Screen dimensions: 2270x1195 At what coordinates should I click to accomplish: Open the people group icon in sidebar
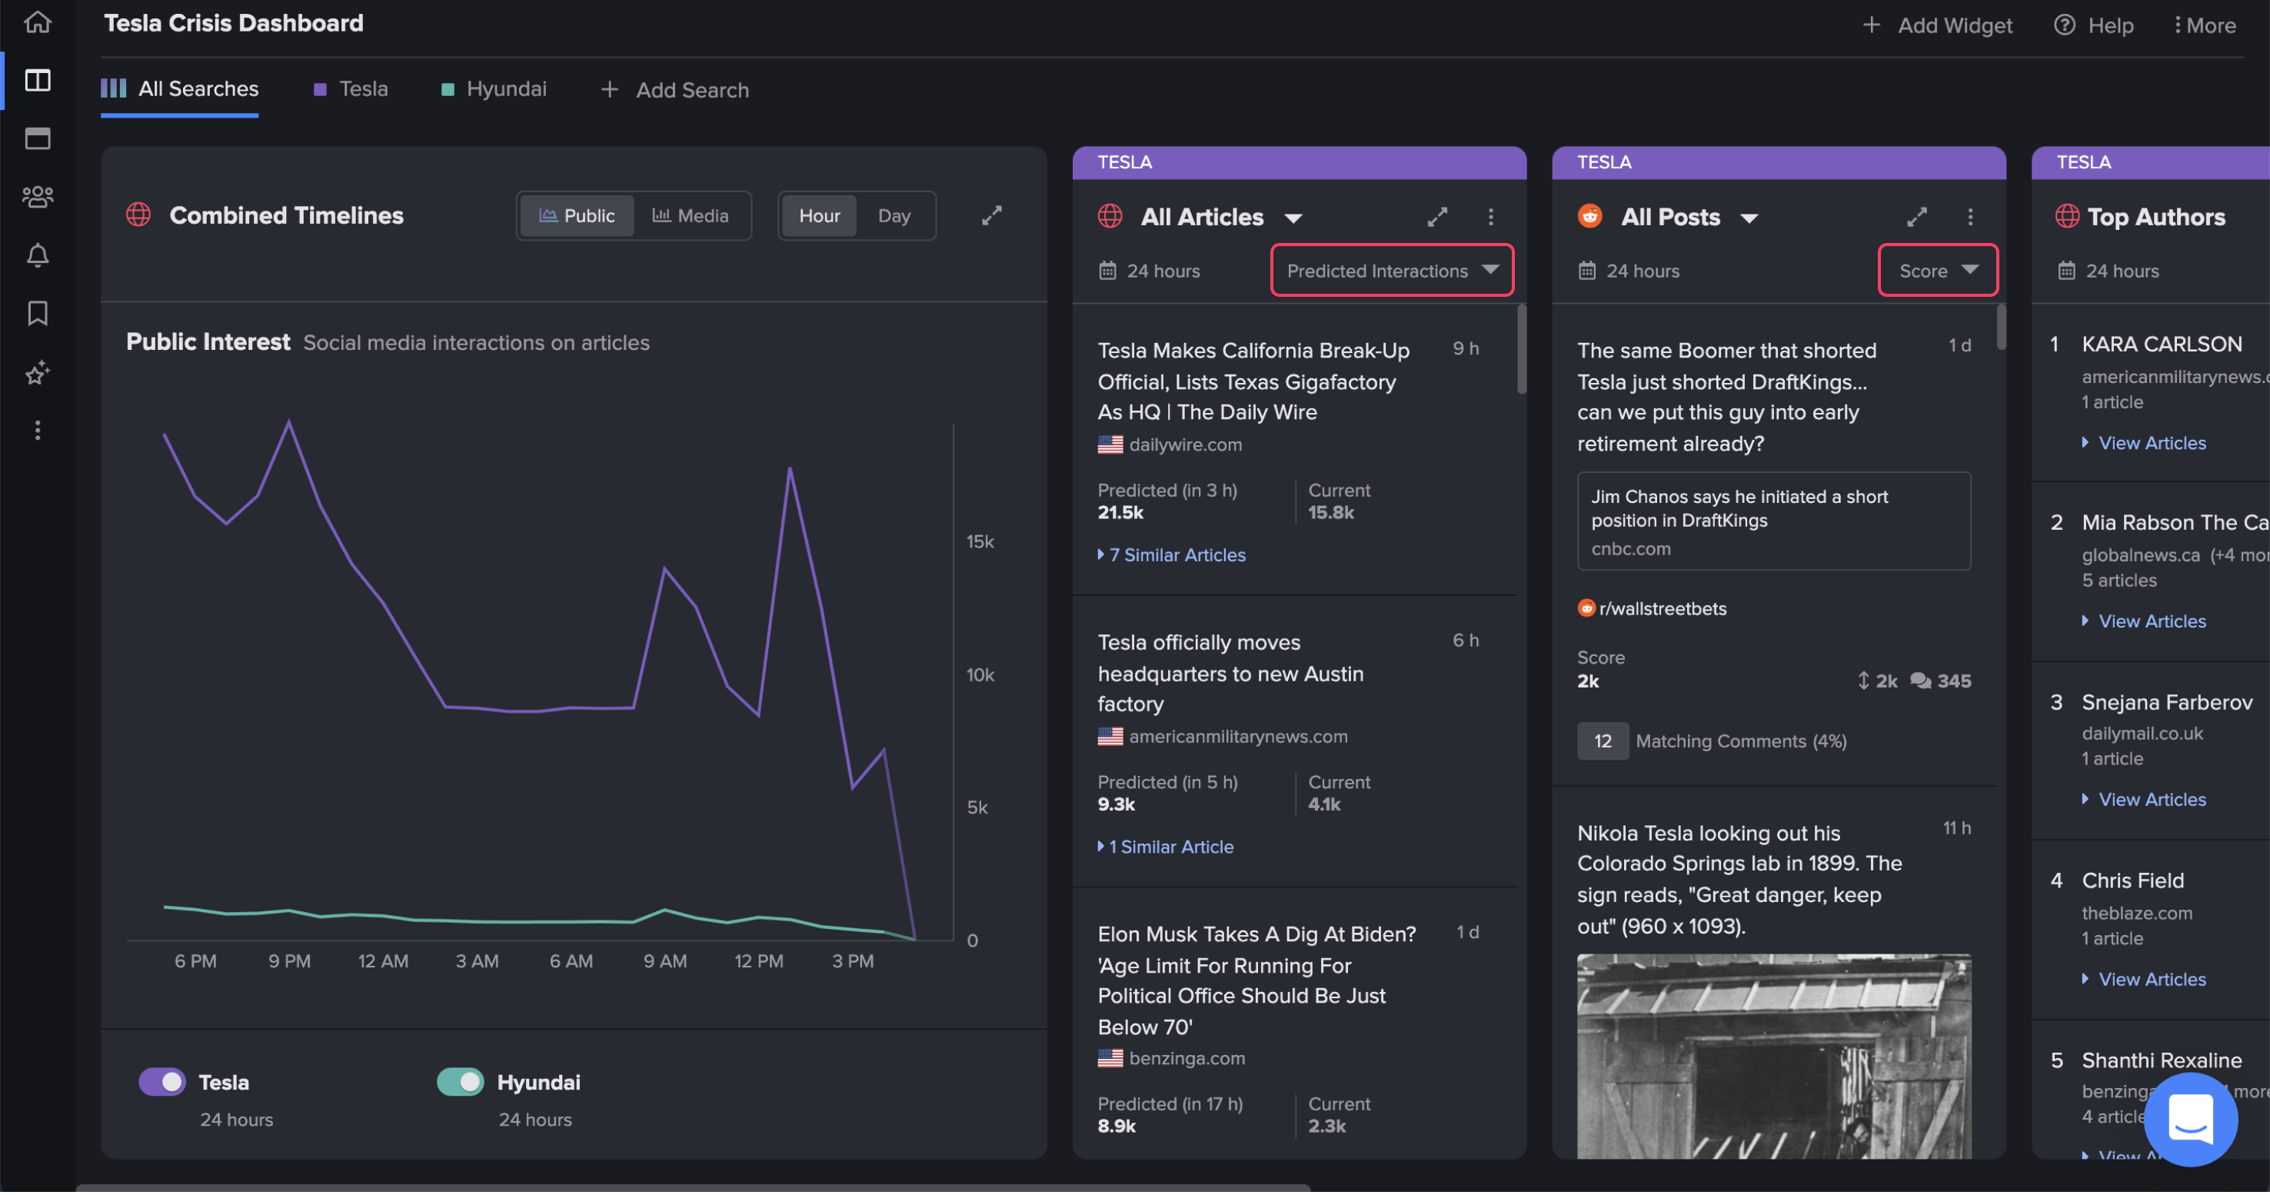pyautogui.click(x=37, y=197)
